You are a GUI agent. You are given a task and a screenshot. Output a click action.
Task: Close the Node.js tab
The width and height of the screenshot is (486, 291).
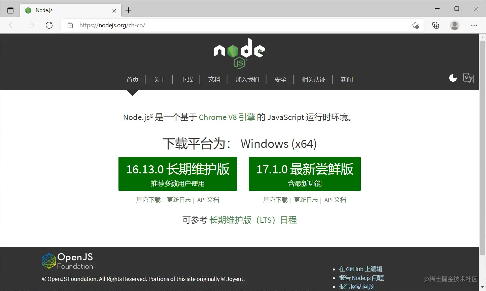point(114,10)
